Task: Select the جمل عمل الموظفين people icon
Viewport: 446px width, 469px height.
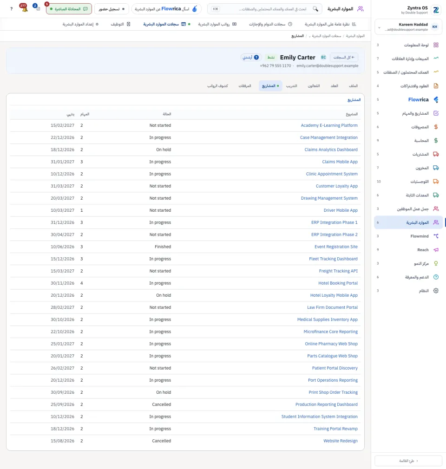Action: coord(436,209)
